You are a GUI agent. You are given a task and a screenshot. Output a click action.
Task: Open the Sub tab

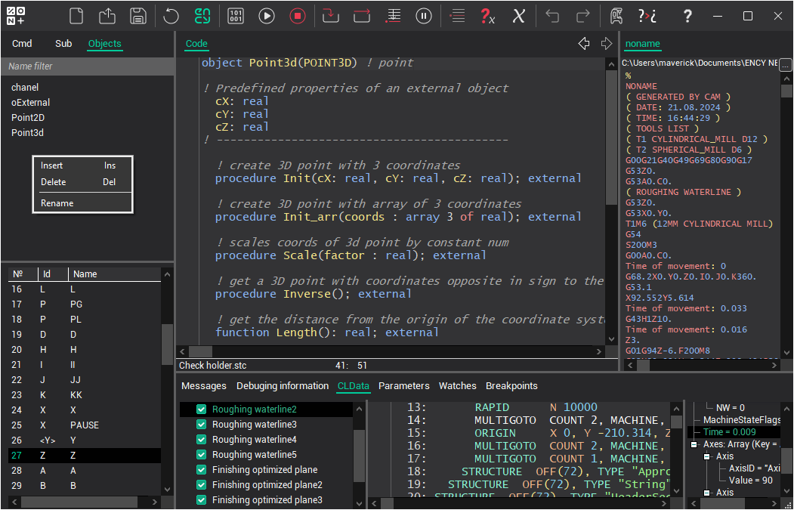(x=63, y=44)
